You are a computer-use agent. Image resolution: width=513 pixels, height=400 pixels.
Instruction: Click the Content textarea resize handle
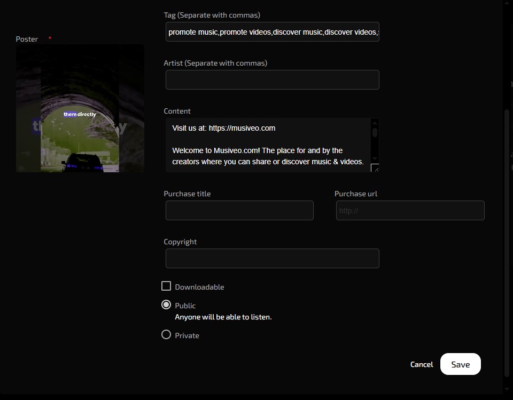pyautogui.click(x=375, y=168)
